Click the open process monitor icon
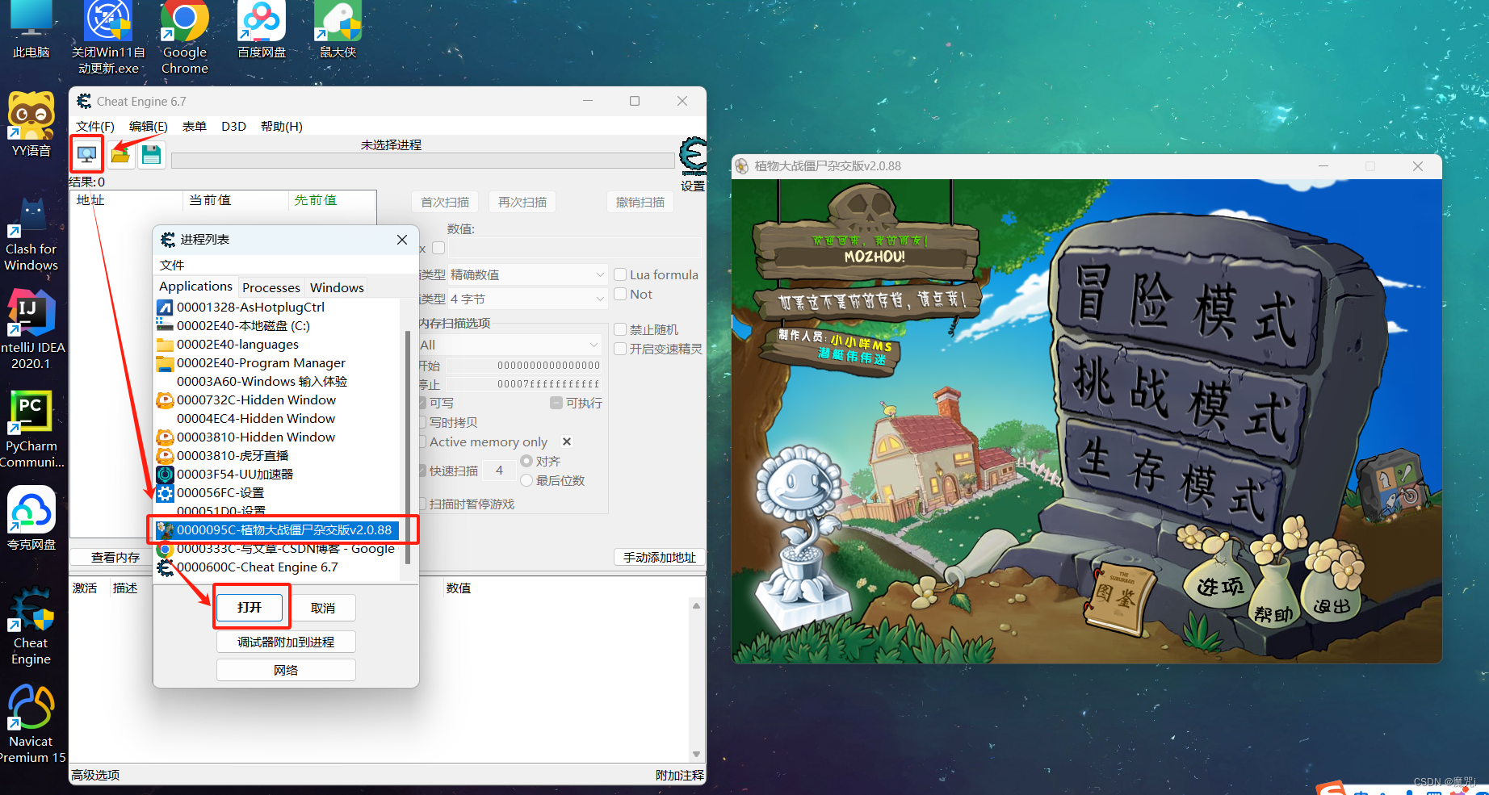 pyautogui.click(x=86, y=154)
